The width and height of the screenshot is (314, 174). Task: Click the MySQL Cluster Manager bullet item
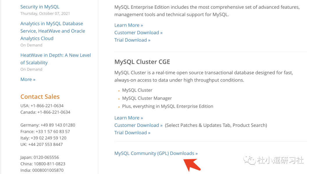pyautogui.click(x=147, y=98)
